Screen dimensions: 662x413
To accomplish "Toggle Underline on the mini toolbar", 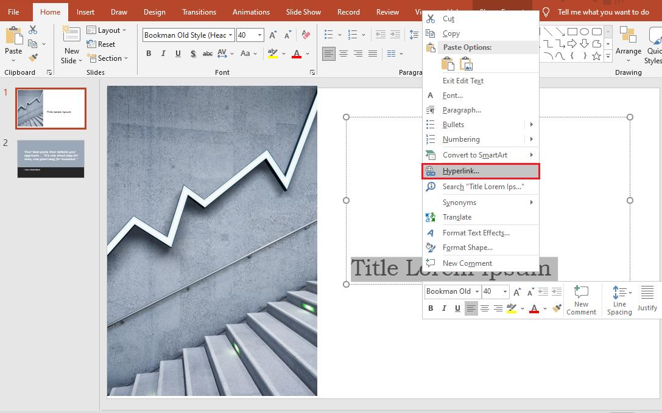I will click(x=457, y=308).
